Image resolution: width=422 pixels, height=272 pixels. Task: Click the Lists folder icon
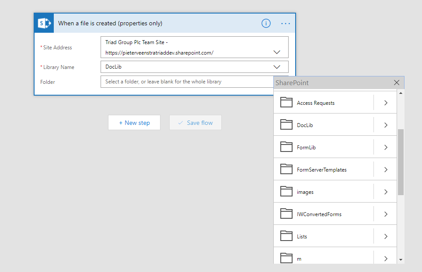[x=286, y=236]
